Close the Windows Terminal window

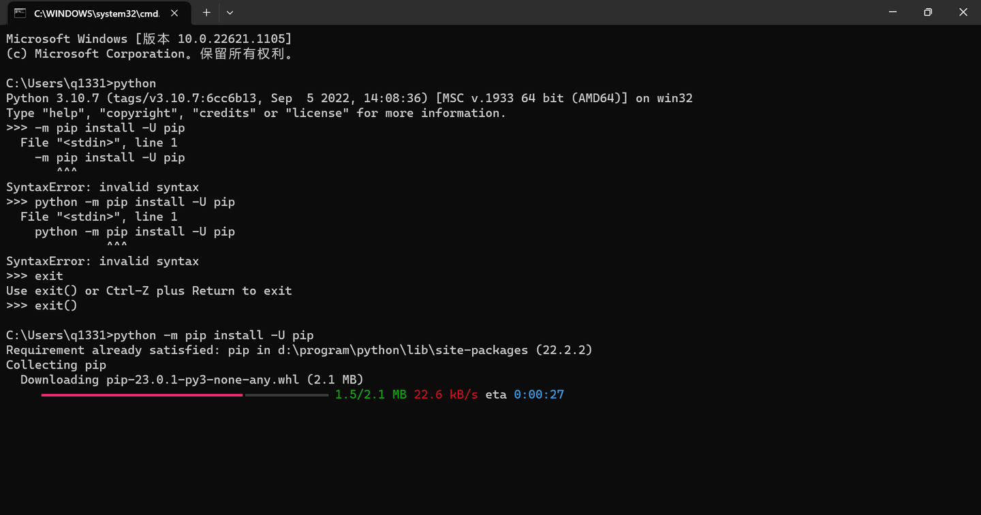[x=963, y=12]
